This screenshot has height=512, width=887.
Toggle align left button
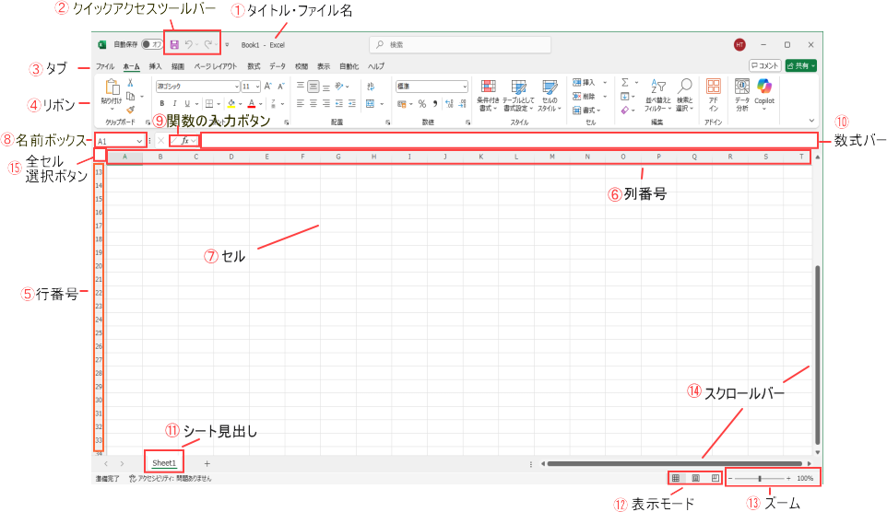tap(301, 103)
